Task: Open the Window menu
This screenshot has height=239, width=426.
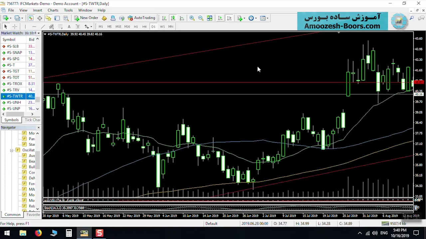Action: (x=85, y=10)
